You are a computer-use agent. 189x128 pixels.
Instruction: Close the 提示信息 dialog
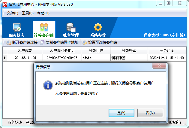[x=159, y=66]
